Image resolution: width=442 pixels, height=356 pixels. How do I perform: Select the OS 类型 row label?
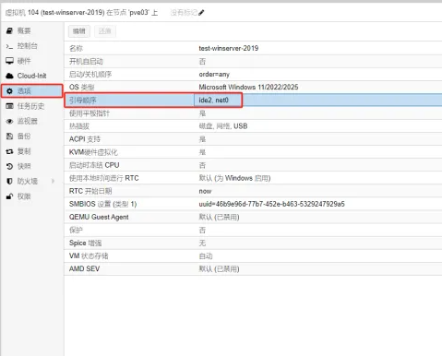click(81, 88)
